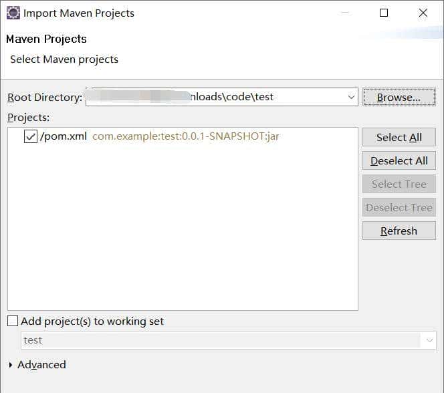Click the Deselect Tree button
Screen dimensions: 444x393
[399, 208]
